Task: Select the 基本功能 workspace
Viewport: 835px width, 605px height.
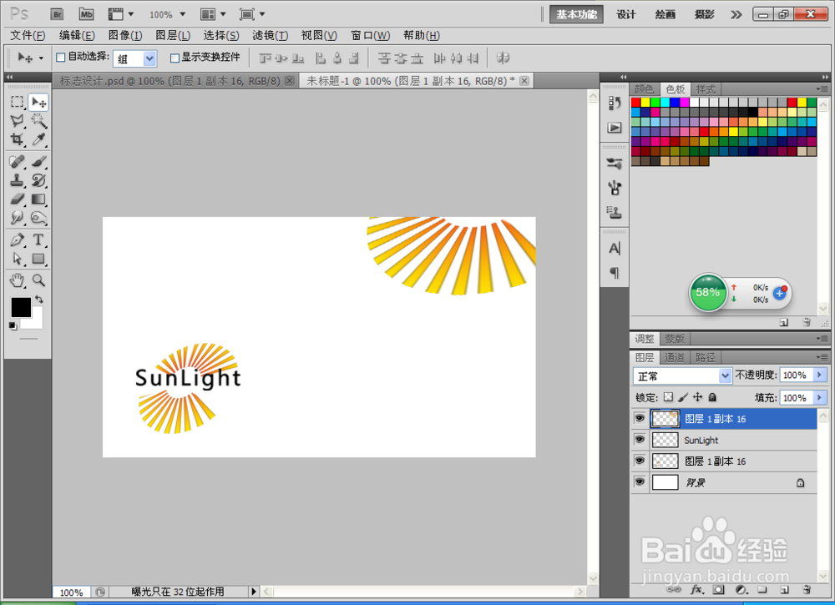Action: [576, 14]
